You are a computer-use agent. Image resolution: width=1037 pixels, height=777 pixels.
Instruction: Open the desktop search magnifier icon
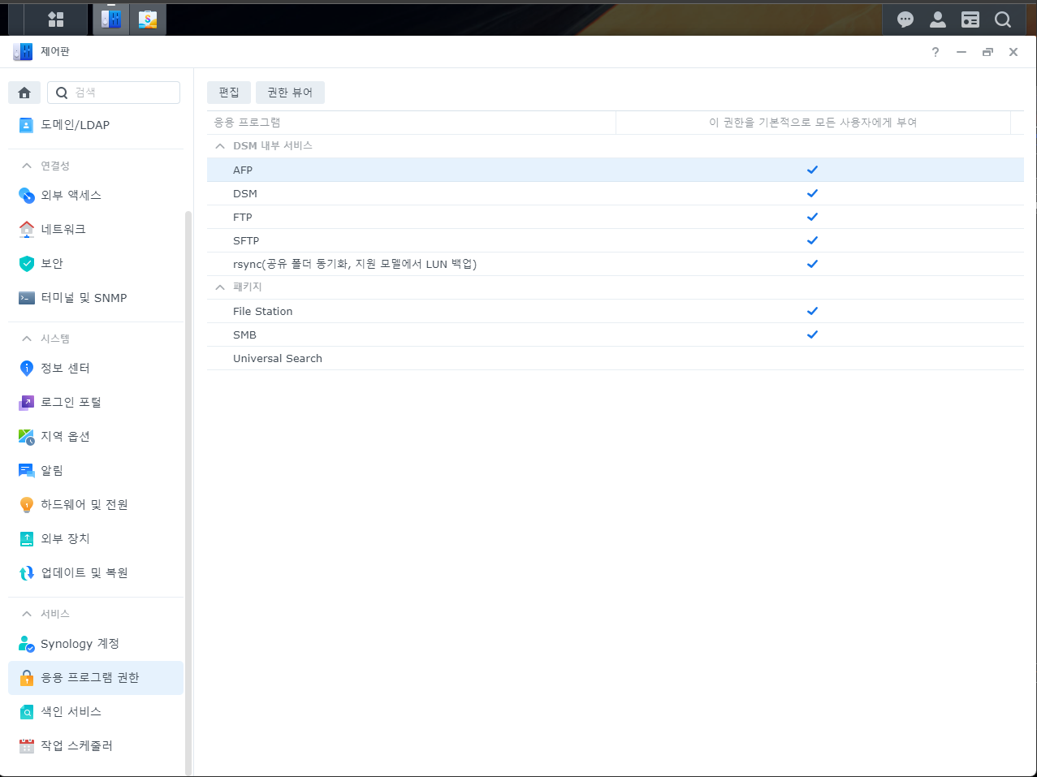(1003, 19)
